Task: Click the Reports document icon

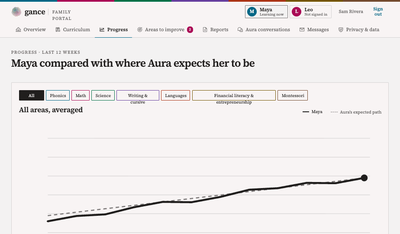Action: coord(205,29)
